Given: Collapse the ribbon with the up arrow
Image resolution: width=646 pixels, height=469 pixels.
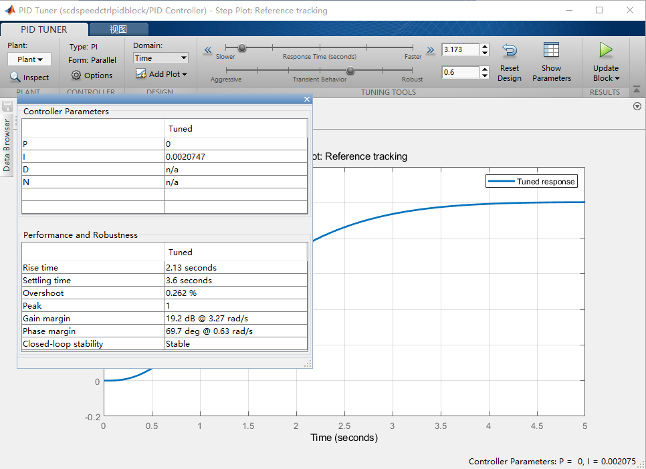Looking at the screenshot, I should (636, 88).
